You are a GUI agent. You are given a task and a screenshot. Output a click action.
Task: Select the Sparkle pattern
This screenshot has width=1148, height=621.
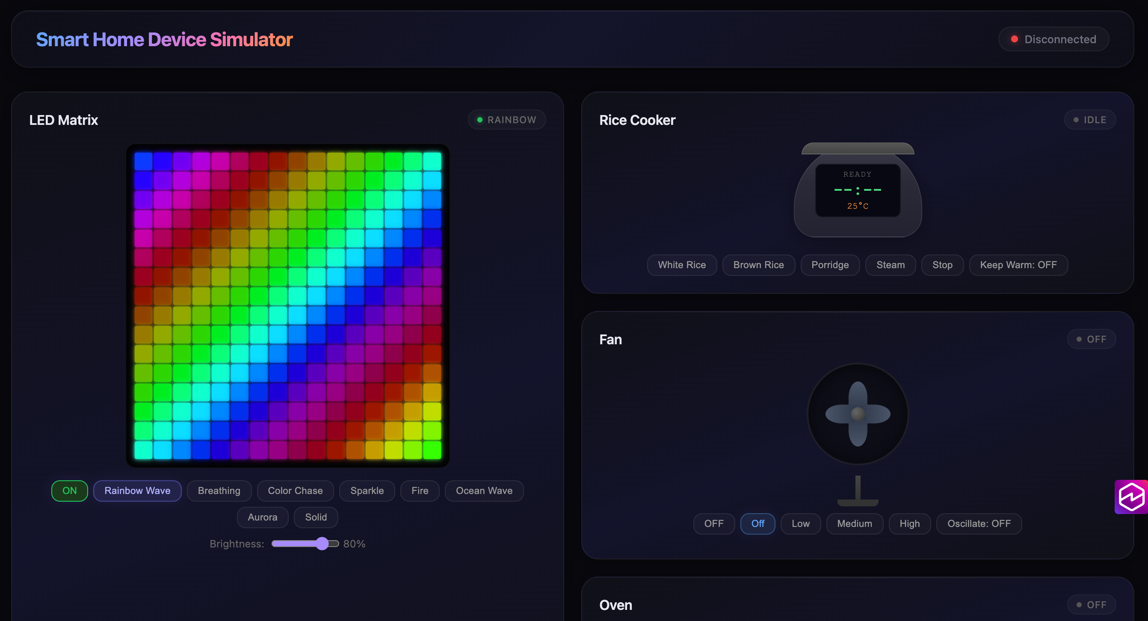coord(367,491)
